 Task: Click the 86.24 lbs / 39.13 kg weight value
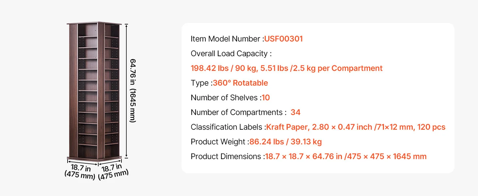coord(285,142)
